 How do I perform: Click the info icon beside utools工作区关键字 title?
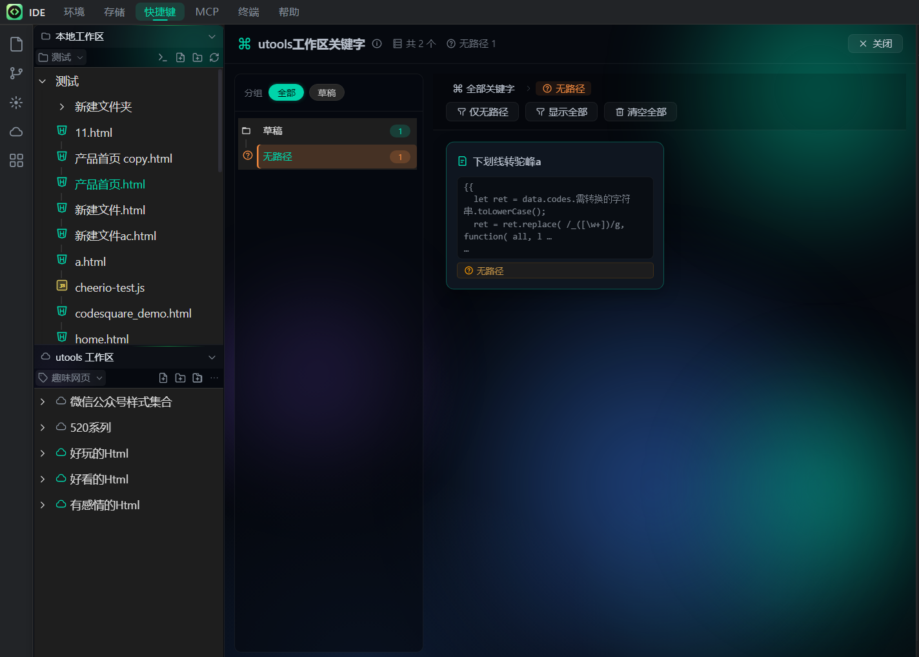(377, 43)
